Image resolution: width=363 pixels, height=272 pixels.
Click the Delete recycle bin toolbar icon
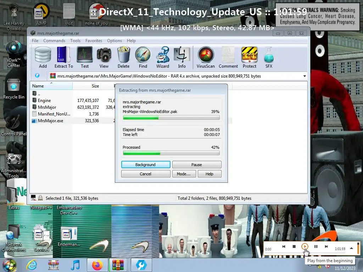click(124, 57)
